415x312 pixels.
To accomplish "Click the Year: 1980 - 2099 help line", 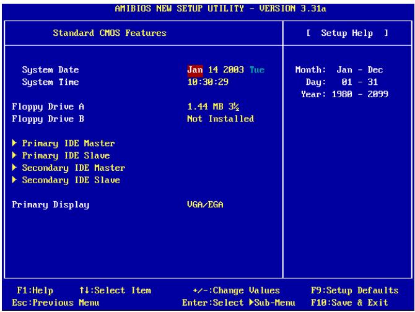I will point(344,94).
